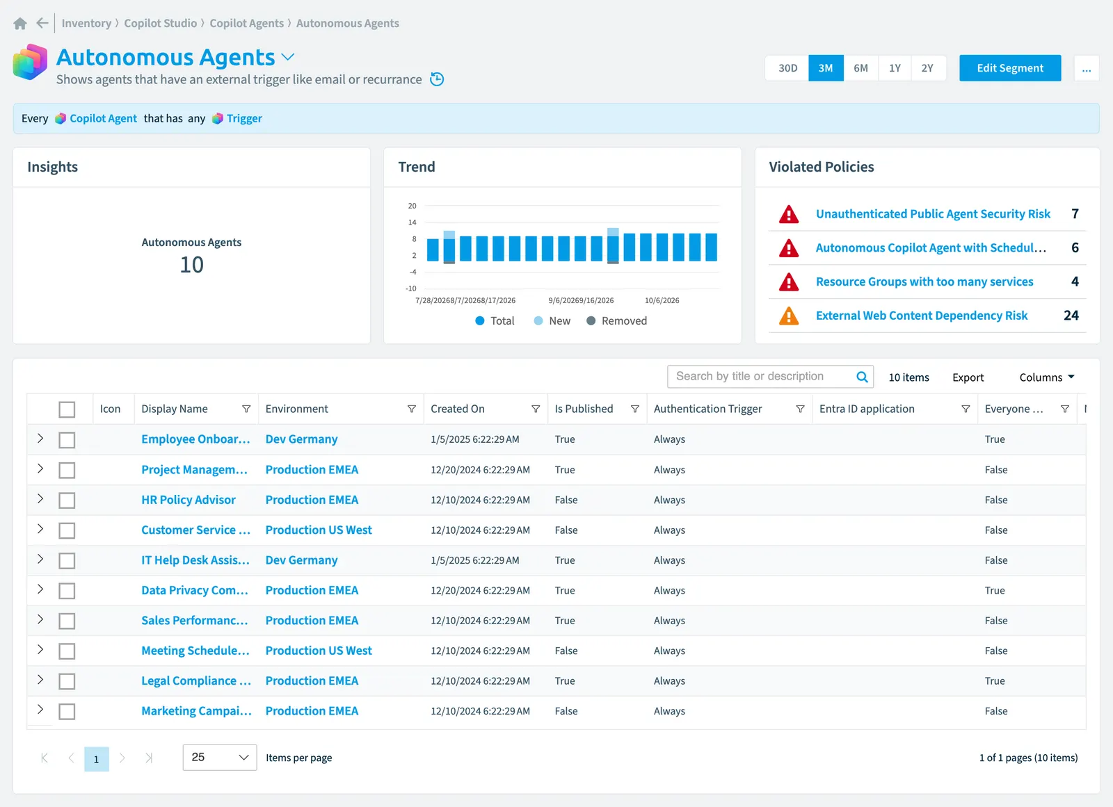Screen dimensions: 1113x807
Task: Open the more options ellipsis button
Action: coord(1087,68)
